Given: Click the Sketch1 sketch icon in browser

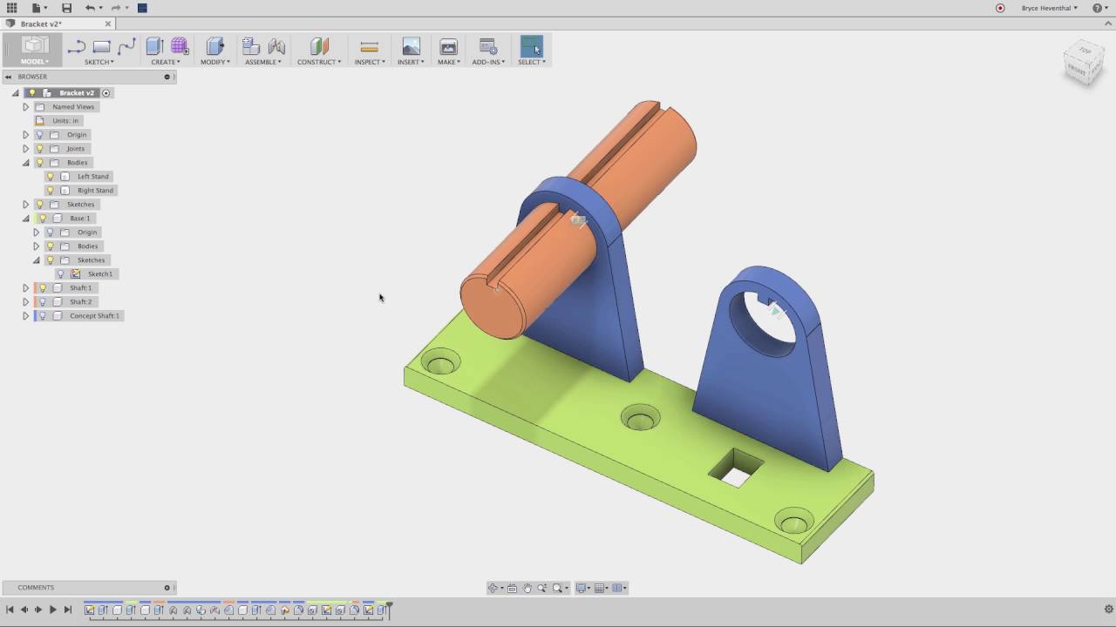Looking at the screenshot, I should click(76, 273).
